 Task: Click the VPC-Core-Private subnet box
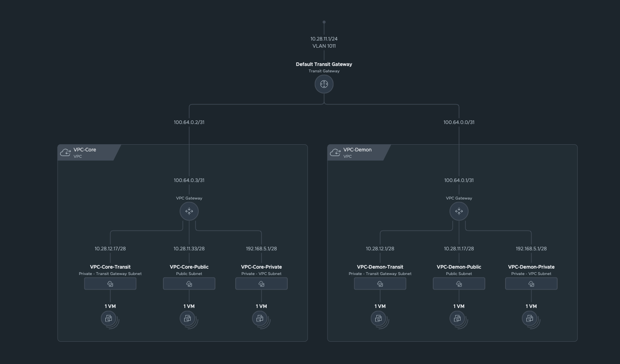[262, 284]
